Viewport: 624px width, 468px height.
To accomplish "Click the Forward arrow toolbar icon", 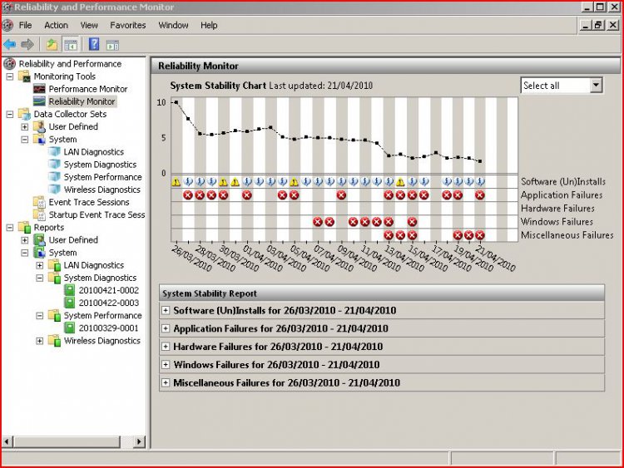I will click(27, 45).
